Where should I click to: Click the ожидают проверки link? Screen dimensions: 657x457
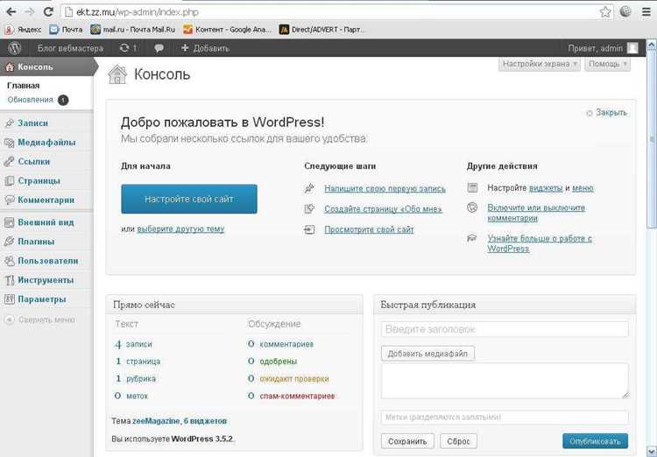(294, 379)
